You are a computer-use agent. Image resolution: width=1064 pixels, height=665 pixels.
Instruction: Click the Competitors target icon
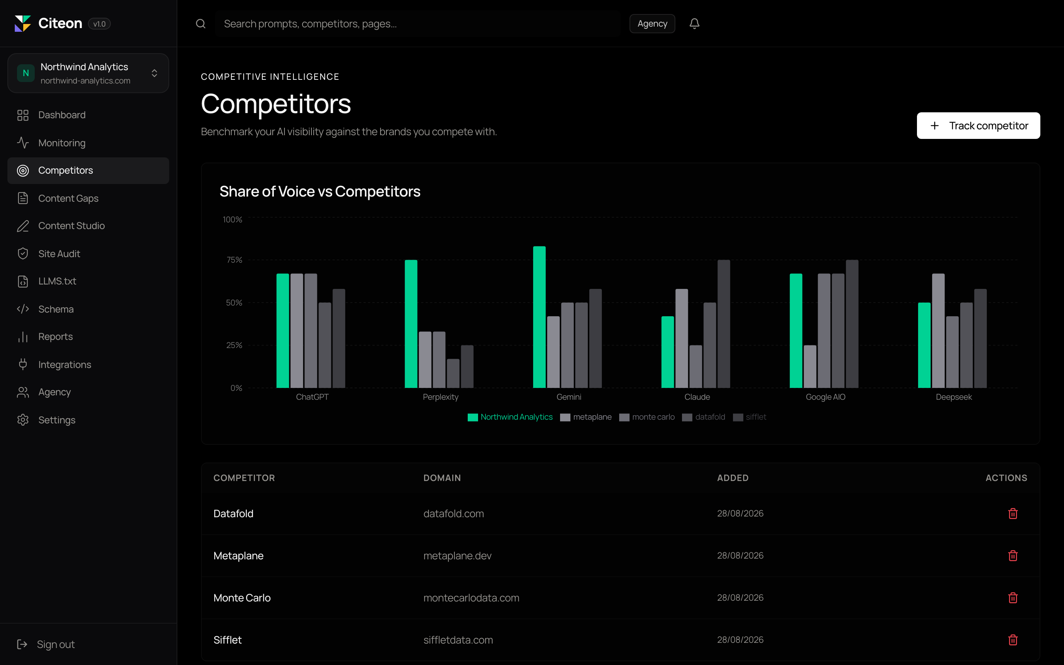click(23, 171)
